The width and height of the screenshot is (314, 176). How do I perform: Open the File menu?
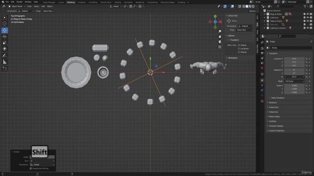tap(7, 2)
